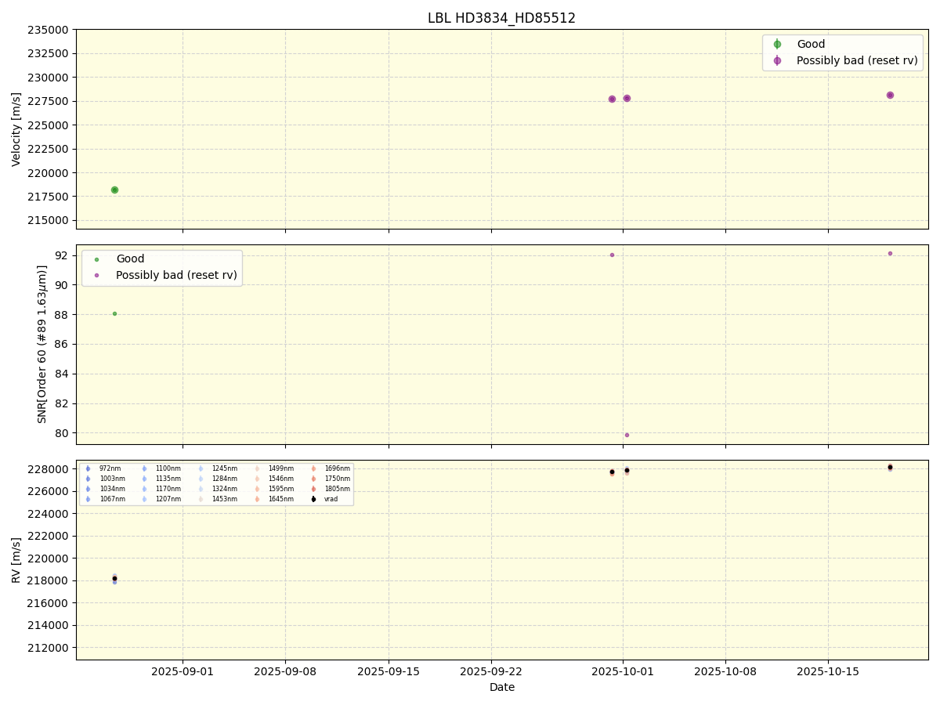Click the 1324nm legend label
The image size is (940, 705).
click(x=225, y=489)
